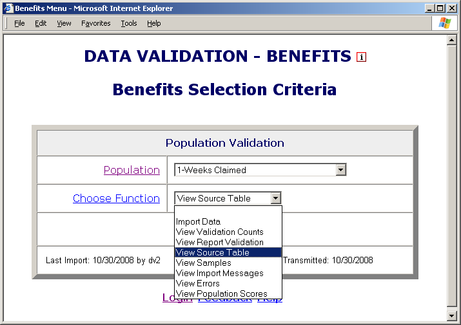Viewport: 461px width, 325px height.
Task: Select the blank first option in function list
Action: point(228,211)
